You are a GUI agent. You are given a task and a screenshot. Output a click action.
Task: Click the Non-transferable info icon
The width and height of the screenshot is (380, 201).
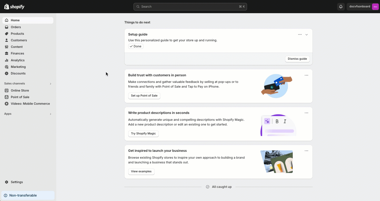[x=6, y=195]
